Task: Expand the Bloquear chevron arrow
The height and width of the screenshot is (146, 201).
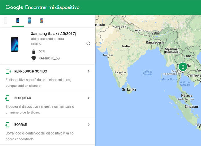Action: pos(88,98)
